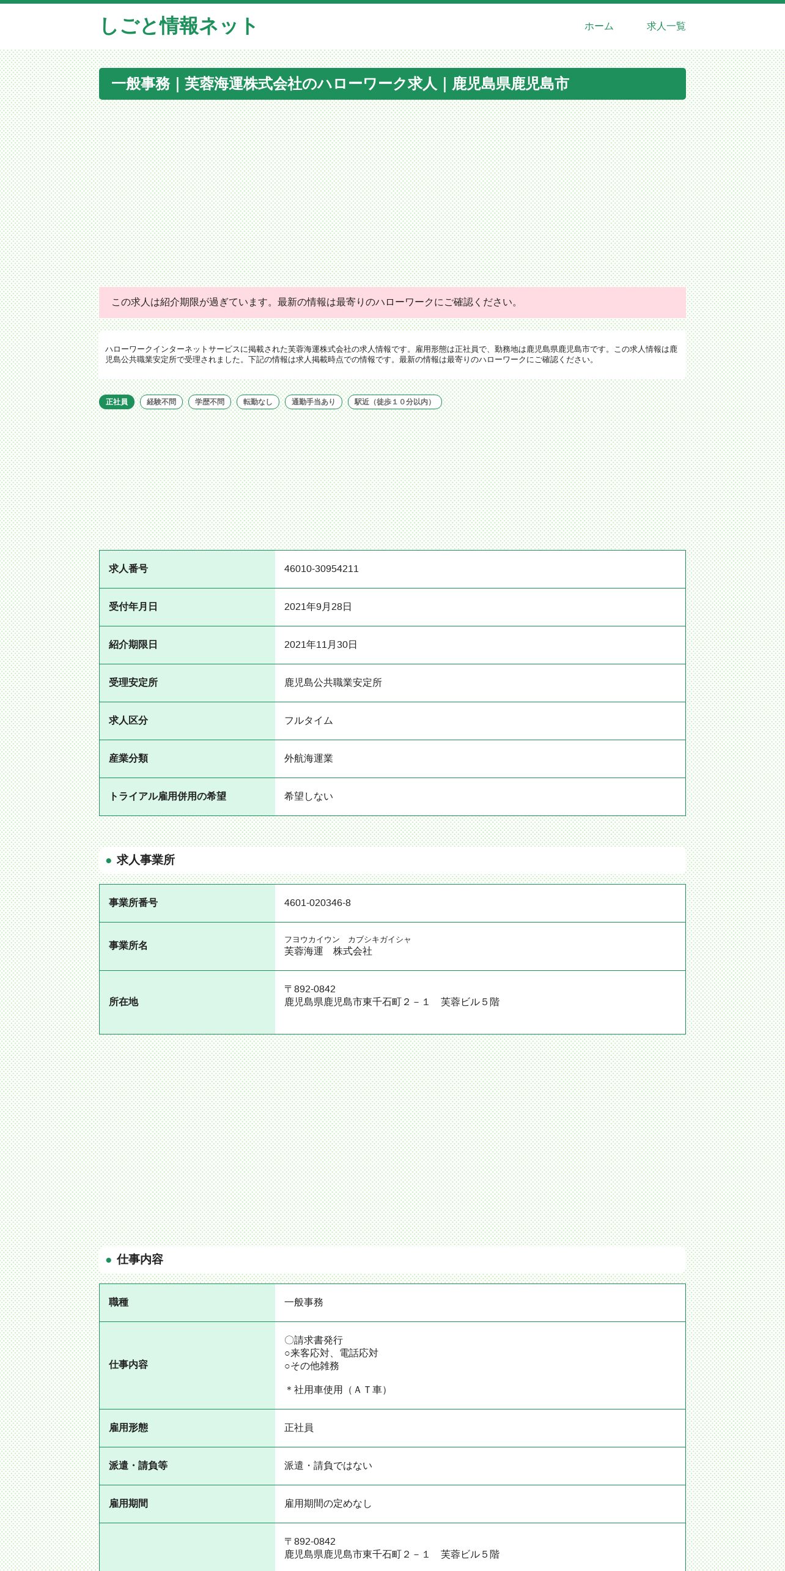This screenshot has width=785, height=1571.
Task: Click the 求人番号 row label
Action: tap(128, 569)
